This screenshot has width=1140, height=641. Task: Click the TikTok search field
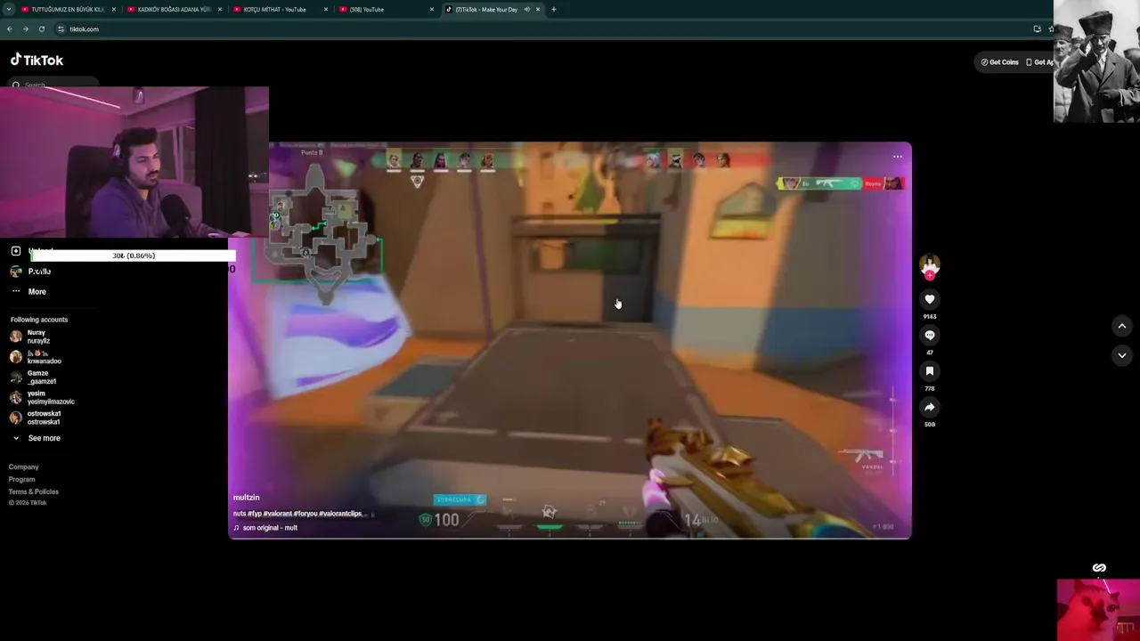coord(53,85)
